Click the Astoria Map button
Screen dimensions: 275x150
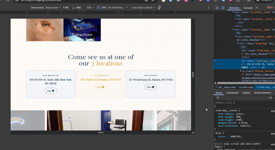pos(151,87)
